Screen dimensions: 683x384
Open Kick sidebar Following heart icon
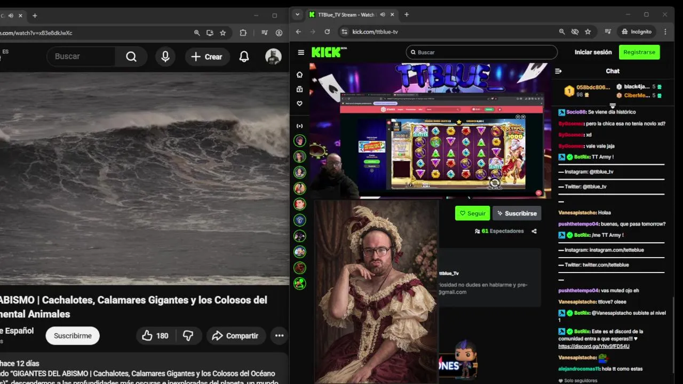[300, 103]
